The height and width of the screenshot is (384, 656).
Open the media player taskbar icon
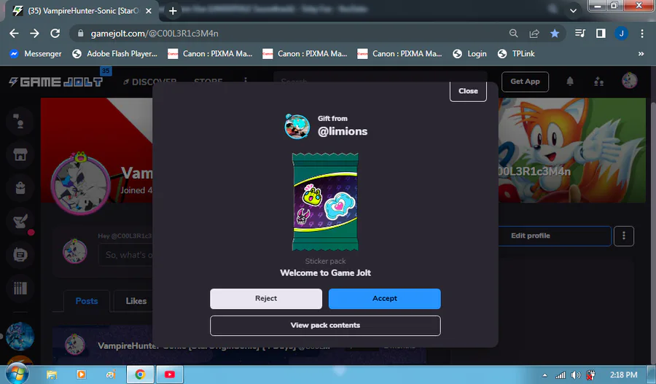(x=81, y=375)
